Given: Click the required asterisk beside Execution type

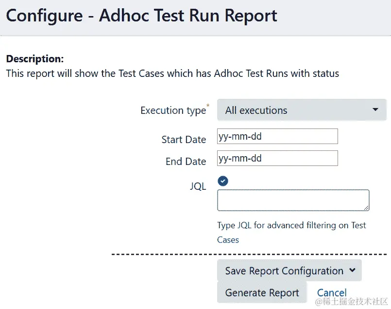Looking at the screenshot, I should (208, 105).
